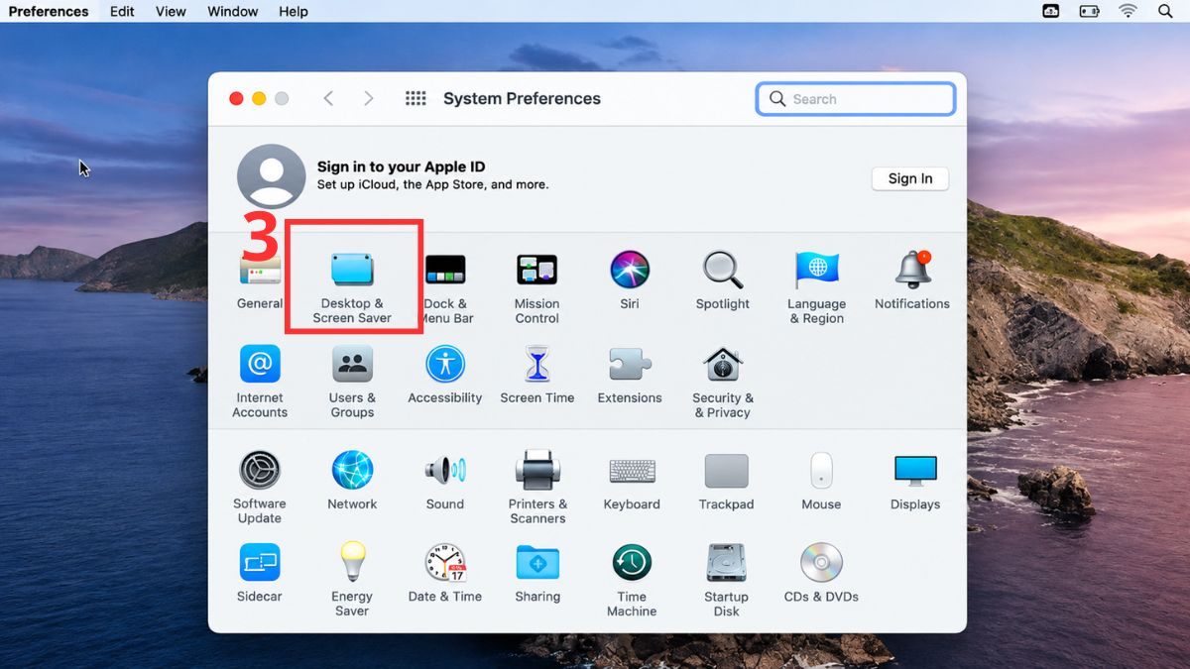Click the 'Sign in to your Apple ID' text
Screen dimensions: 1190x669
pyautogui.click(x=401, y=167)
